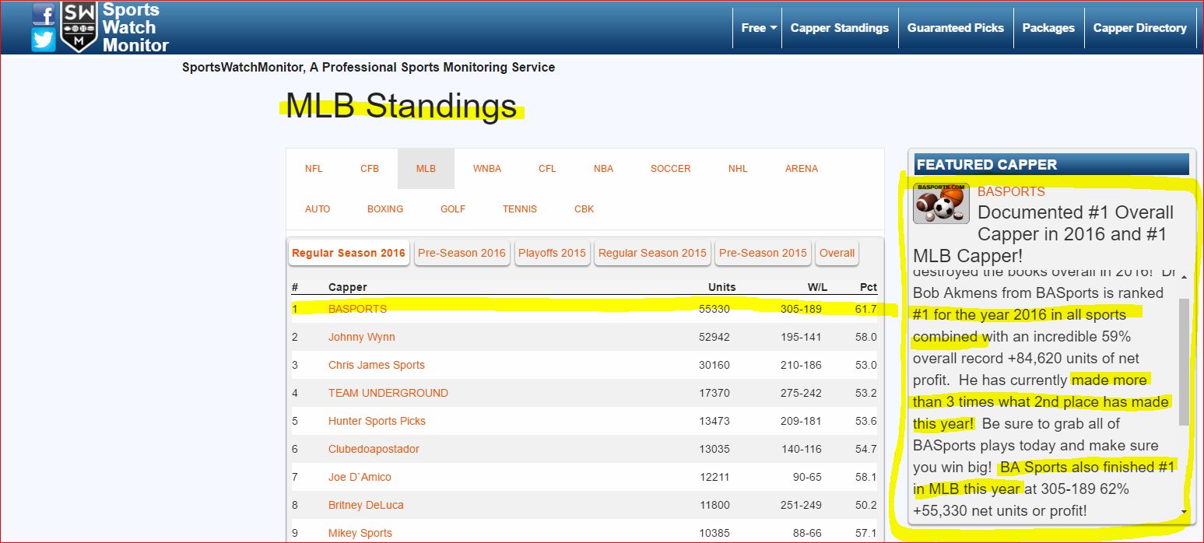Click the 195-141 win-loss record
This screenshot has height=543, width=1204.
801,337
